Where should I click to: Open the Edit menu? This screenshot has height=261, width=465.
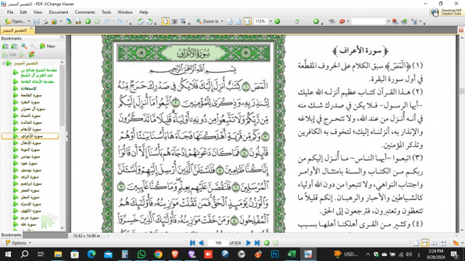(x=23, y=12)
